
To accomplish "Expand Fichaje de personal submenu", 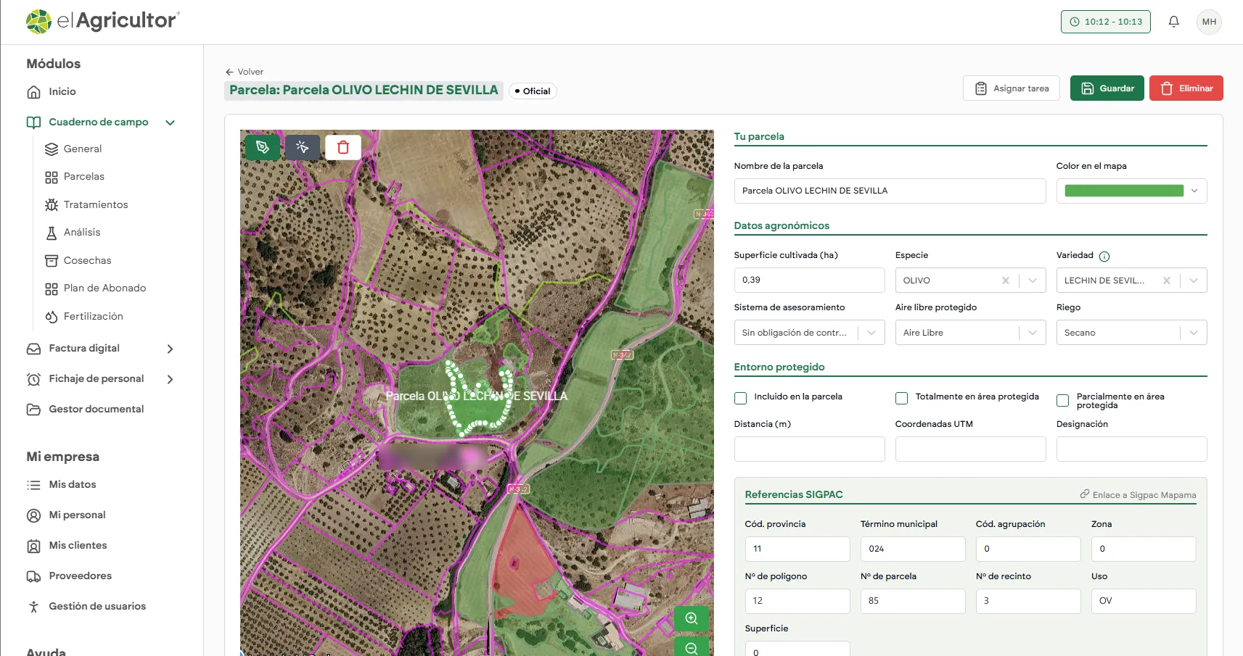I will coord(171,379).
